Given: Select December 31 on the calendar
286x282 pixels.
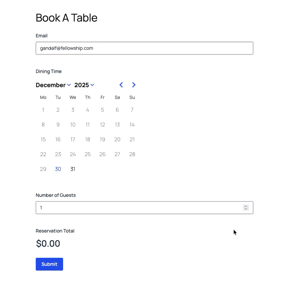Looking at the screenshot, I should click(73, 169).
